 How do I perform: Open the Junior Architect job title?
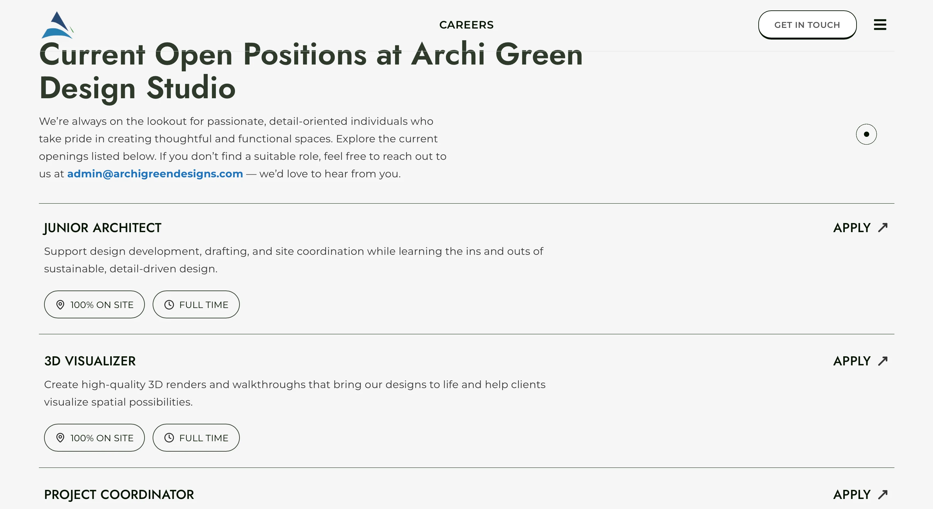click(102, 228)
